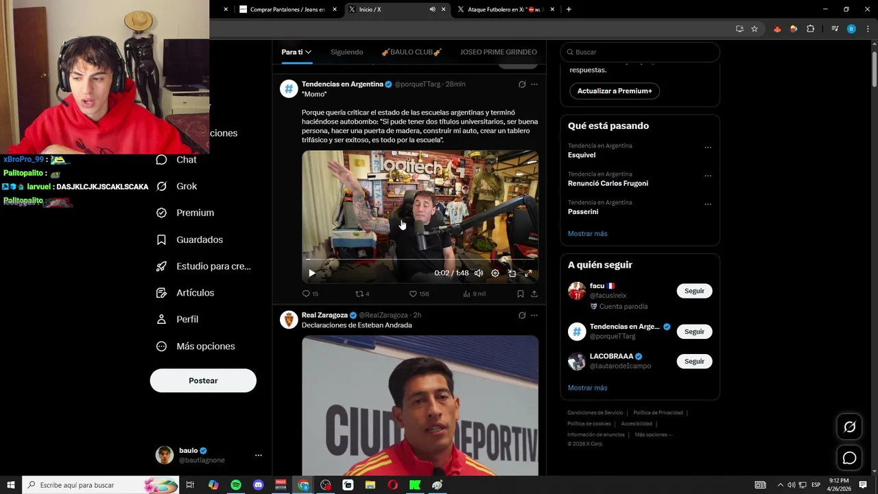Open more options for the Passerini trend
Image resolution: width=878 pixels, height=494 pixels.
(x=708, y=204)
